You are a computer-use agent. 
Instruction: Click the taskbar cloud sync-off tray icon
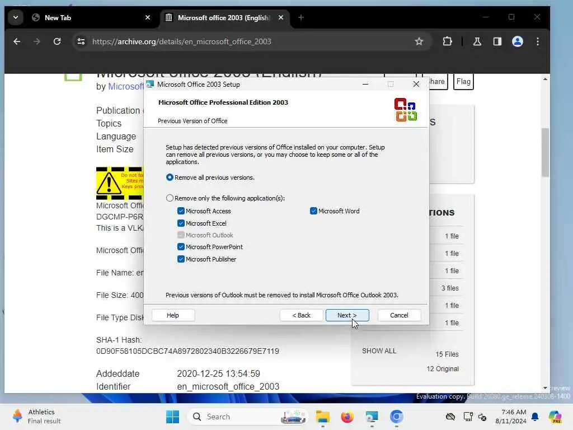click(x=450, y=417)
